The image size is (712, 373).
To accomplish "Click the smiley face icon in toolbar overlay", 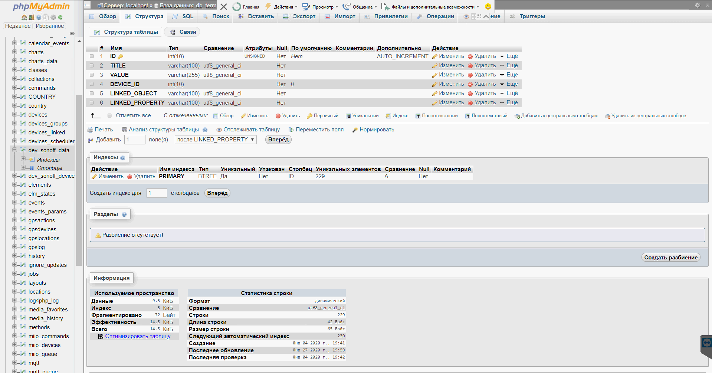I will (488, 7).
